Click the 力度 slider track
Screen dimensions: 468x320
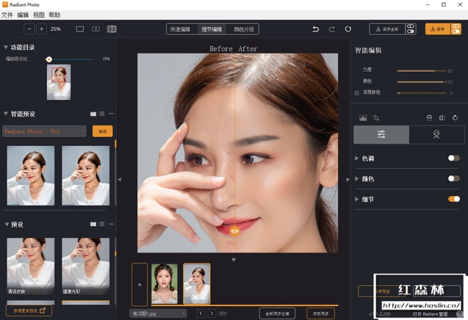[x=421, y=71]
